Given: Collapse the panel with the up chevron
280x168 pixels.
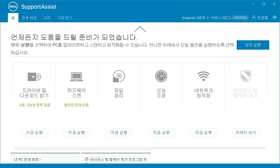Looking at the screenshot, I should click(x=140, y=29).
